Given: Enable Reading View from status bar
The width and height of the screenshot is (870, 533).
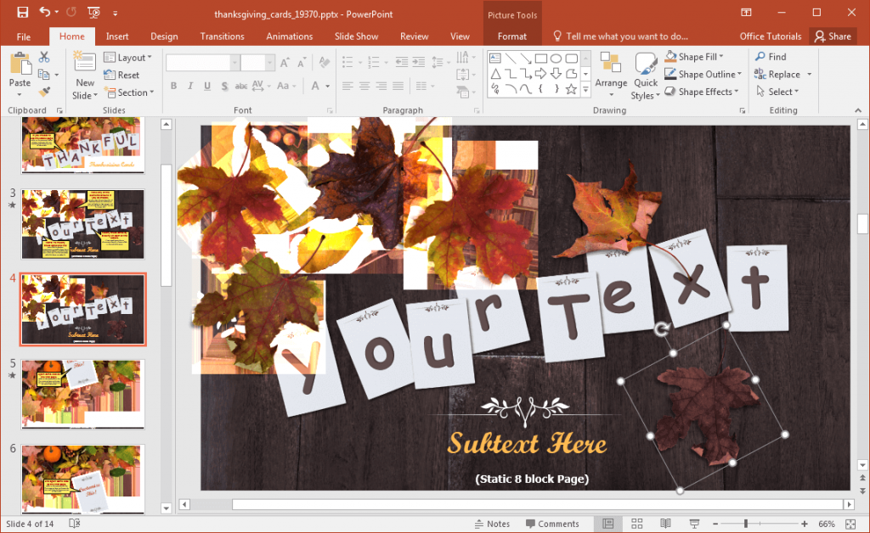Looking at the screenshot, I should (x=665, y=523).
